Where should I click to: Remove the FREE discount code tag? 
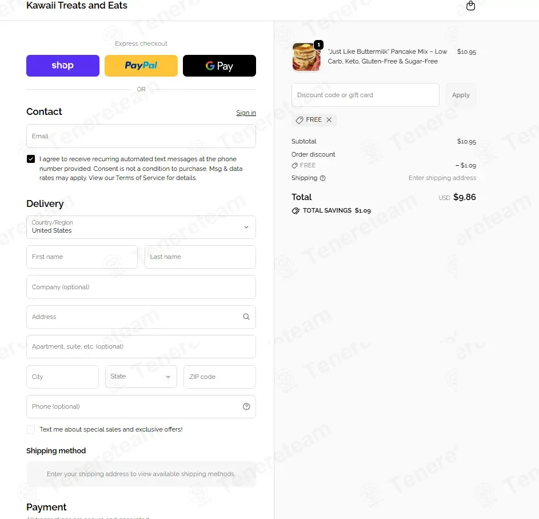pos(329,119)
